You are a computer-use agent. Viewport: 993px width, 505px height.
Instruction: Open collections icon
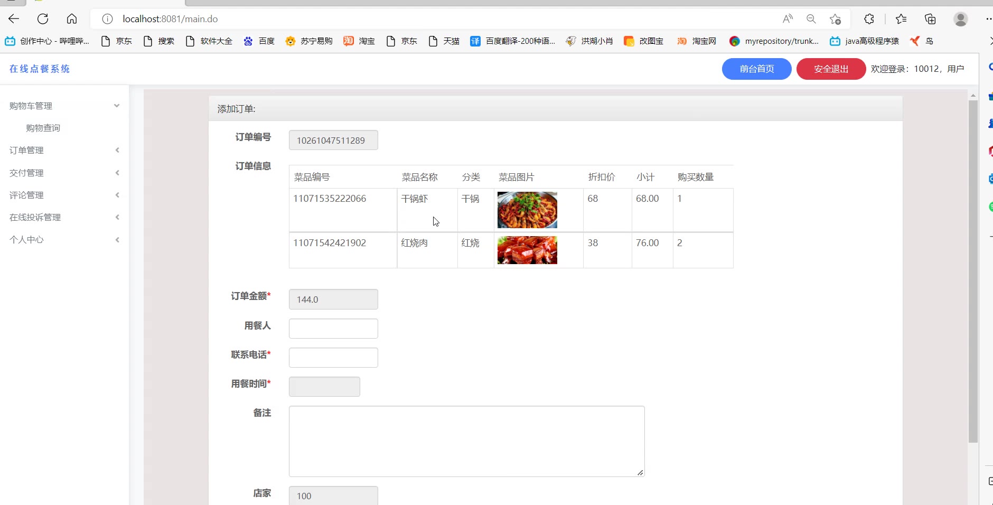tap(930, 19)
